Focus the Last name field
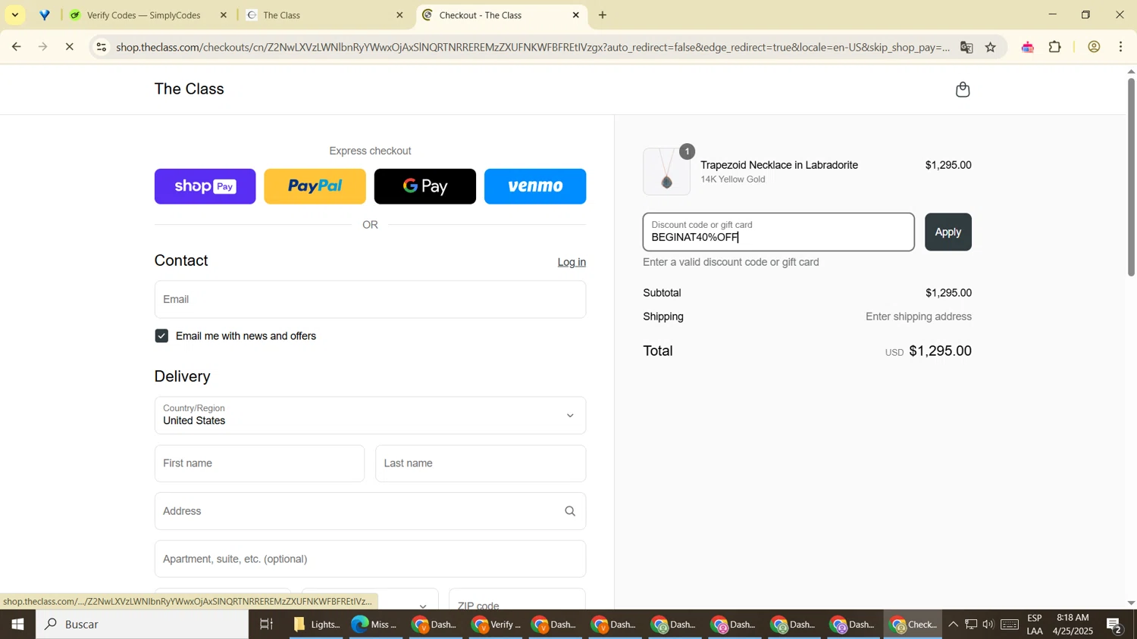Viewport: 1137px width, 639px height. 481,463
